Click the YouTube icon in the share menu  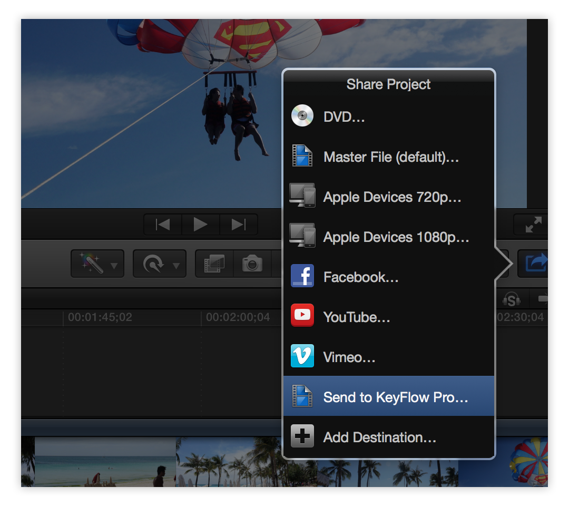click(302, 316)
